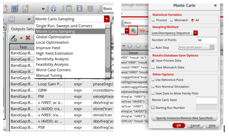
Task: Choose Worst Case Corners option
Action: click(70, 70)
